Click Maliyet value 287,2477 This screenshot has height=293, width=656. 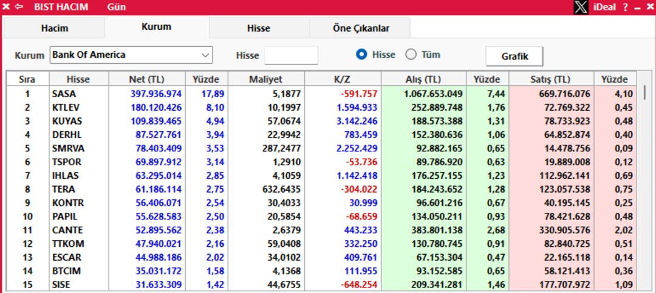[x=282, y=148]
